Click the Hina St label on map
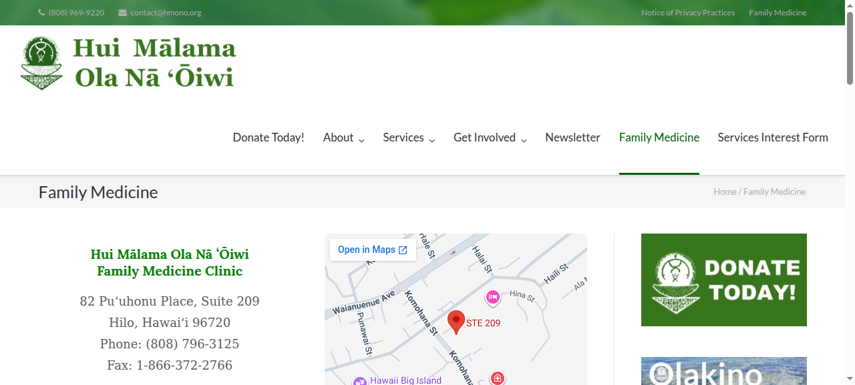 [522, 296]
